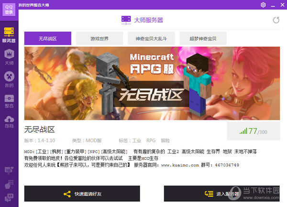The image size is (287, 207).
Task: Open the 大师 crown sidebar icon
Action: 9,57
